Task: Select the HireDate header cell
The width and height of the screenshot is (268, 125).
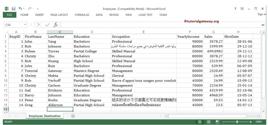Action: (x=238, y=36)
